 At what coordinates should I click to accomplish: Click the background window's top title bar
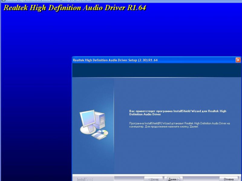[x=121, y=1]
